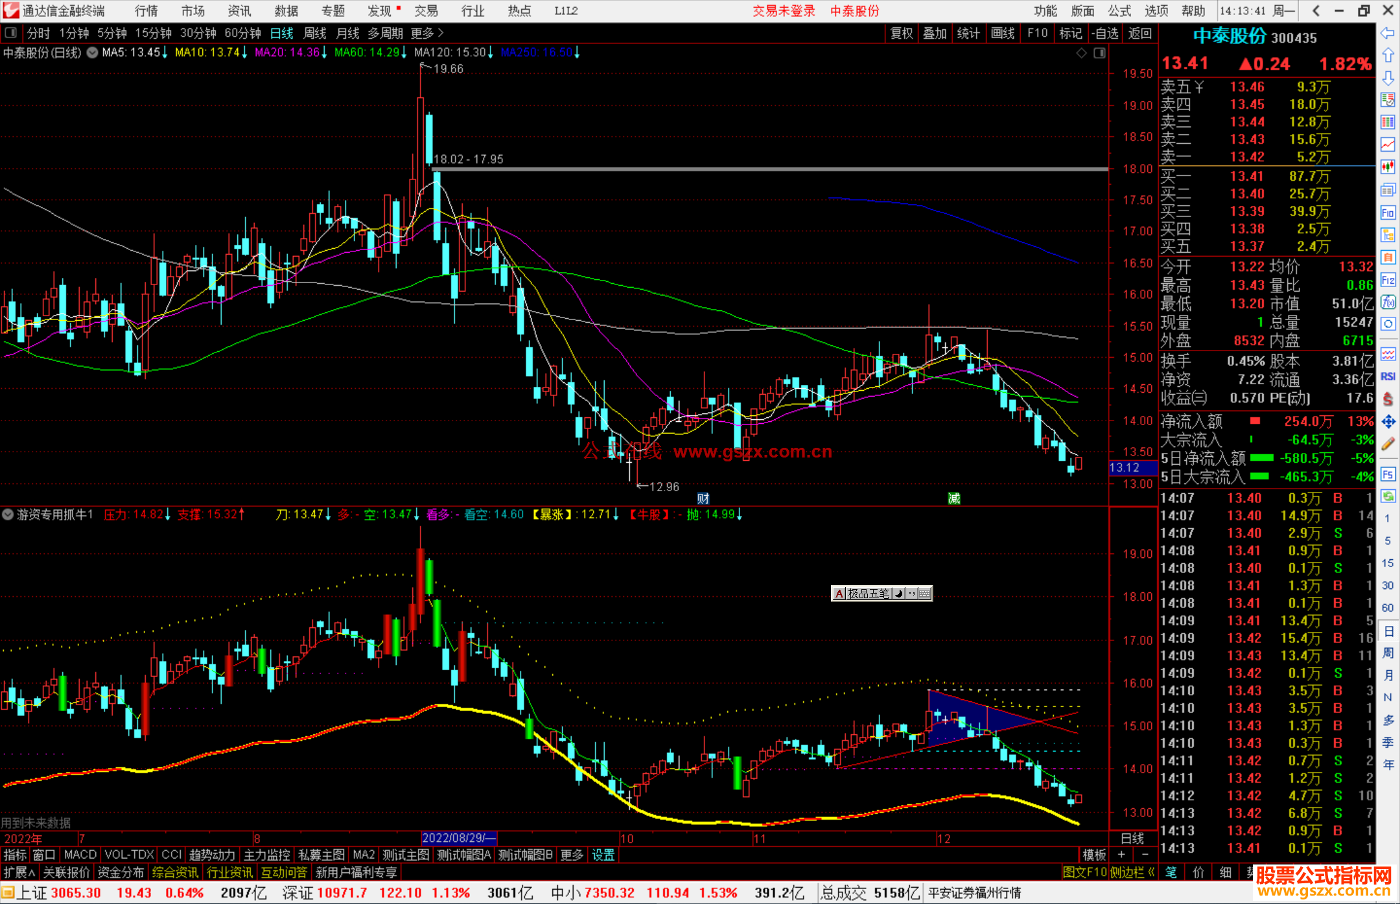
Task: Toggle the round icon beside 中泰股份(日线)
Action: point(93,52)
